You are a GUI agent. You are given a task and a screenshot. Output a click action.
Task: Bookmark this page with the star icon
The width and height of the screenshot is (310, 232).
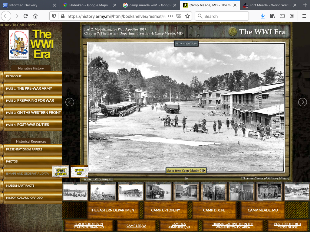tap(187, 16)
